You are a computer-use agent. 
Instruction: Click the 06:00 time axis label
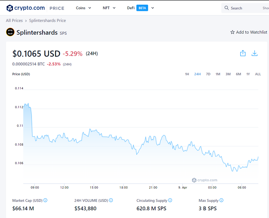click(x=242, y=188)
